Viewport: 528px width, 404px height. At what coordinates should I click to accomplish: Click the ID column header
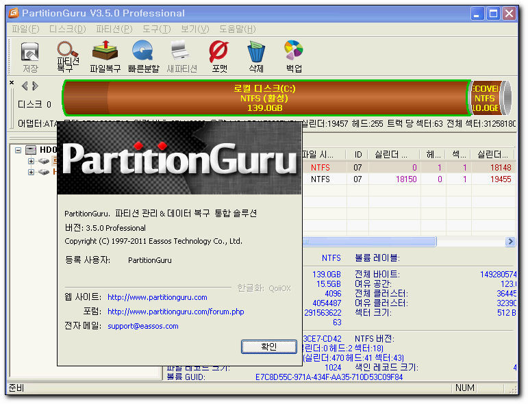[x=357, y=155]
